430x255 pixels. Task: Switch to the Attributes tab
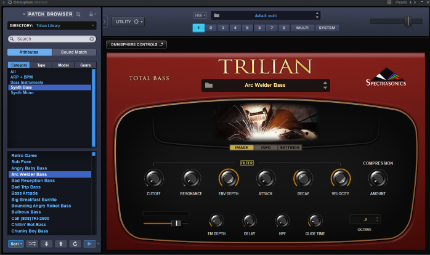(x=30, y=52)
